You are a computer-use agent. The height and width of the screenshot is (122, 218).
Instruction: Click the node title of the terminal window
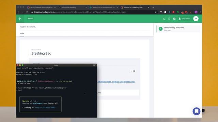click(x=56, y=65)
